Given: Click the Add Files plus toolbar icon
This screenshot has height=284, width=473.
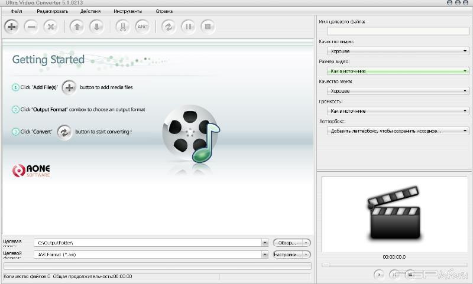Looking at the screenshot, I should 12,26.
